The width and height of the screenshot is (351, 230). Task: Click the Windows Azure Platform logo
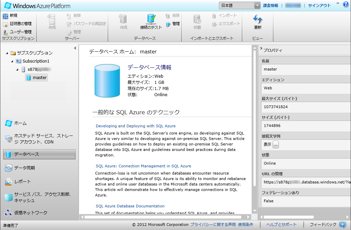37,5
